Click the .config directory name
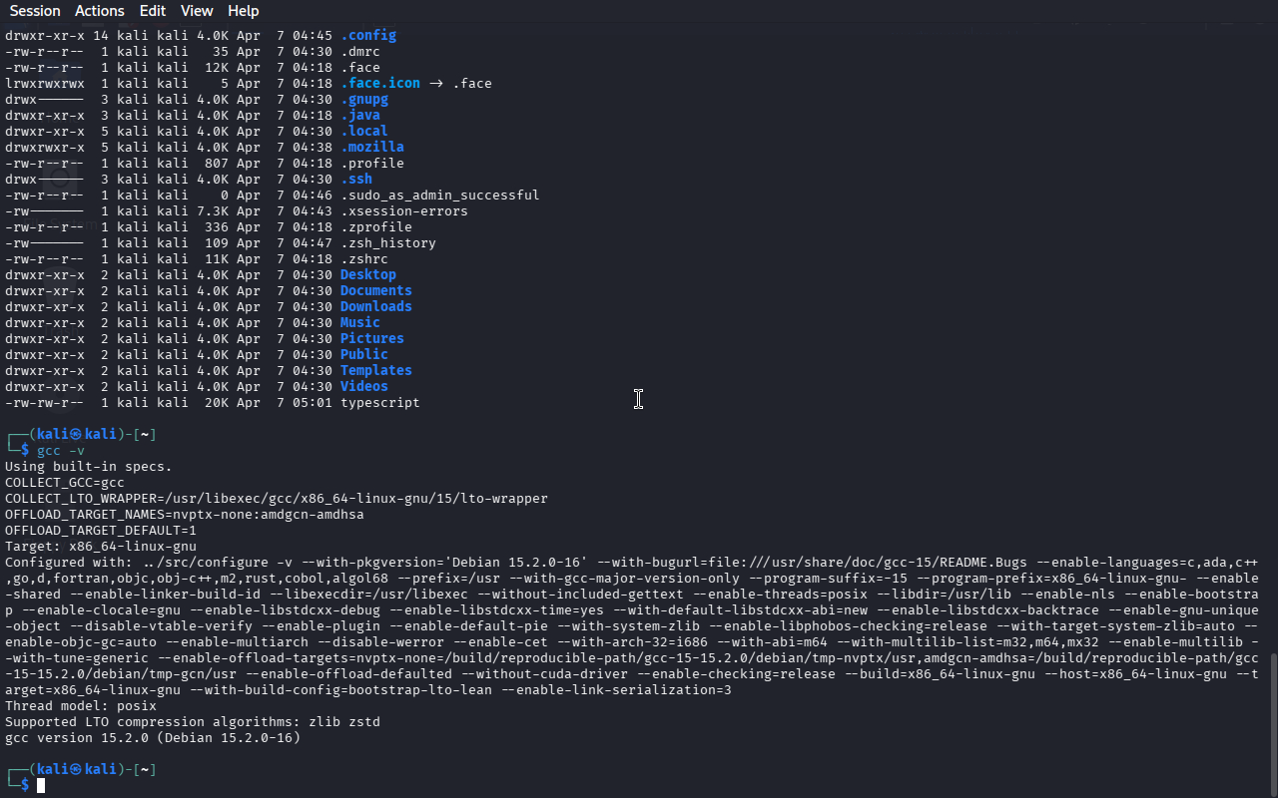1278x798 pixels. point(367,36)
